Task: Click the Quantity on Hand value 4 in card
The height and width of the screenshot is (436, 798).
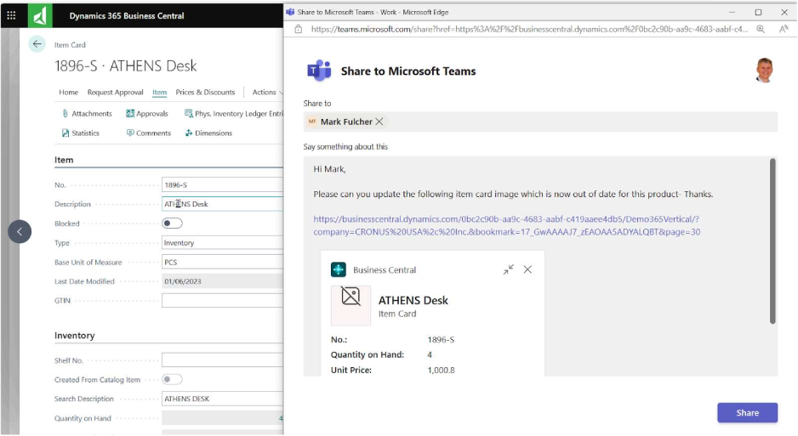Action: [430, 354]
